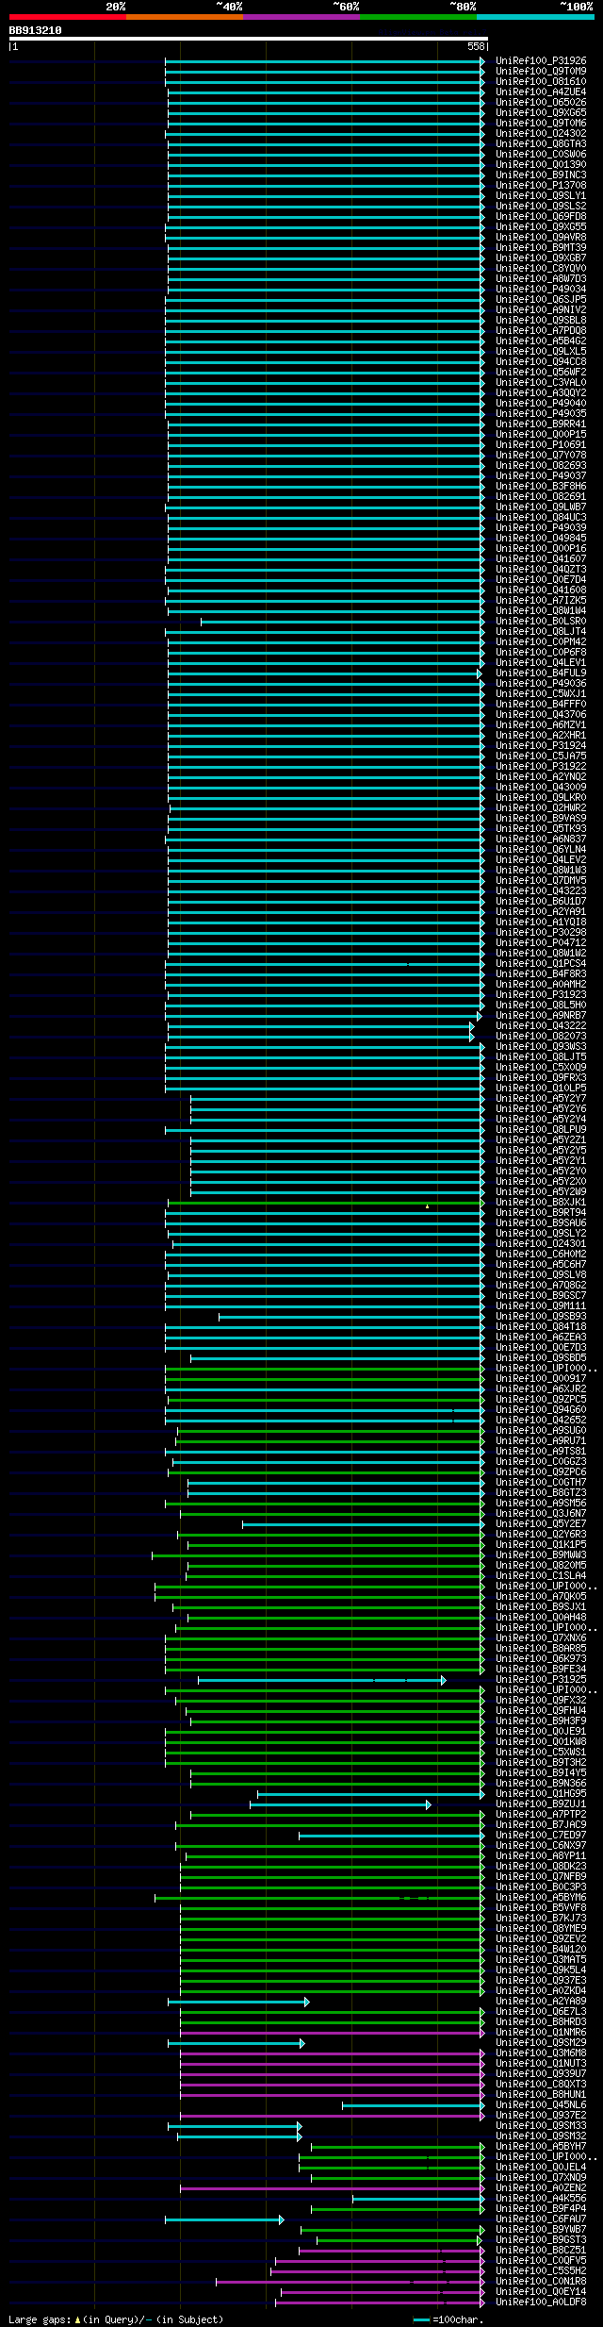Select hit label UniRef100_A5Y2Z1
Viewport: 603px width, 2327px height.
[541, 1139]
